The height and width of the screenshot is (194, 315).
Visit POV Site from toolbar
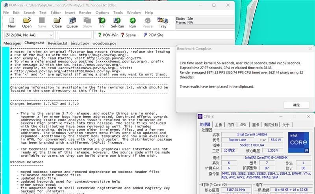tap(154, 35)
